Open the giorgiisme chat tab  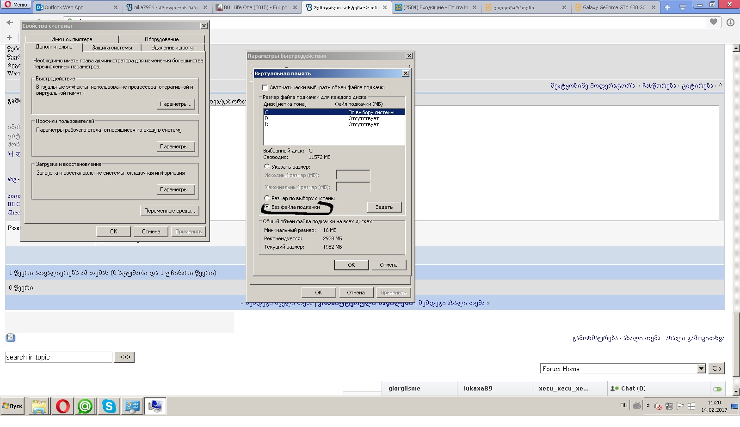419,389
